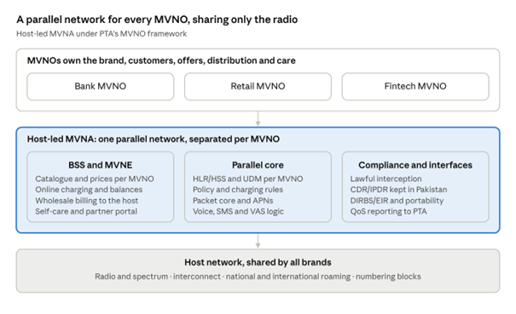Click the diagram title about parallel network
Image resolution: width=516 pixels, height=314 pixels.
point(157,20)
